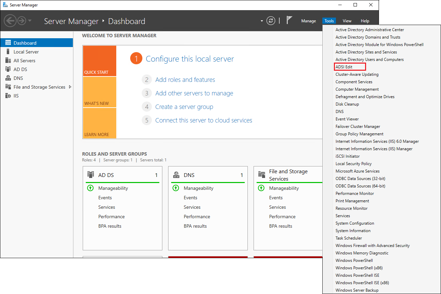
Task: Open the Manage menu
Action: (x=308, y=21)
